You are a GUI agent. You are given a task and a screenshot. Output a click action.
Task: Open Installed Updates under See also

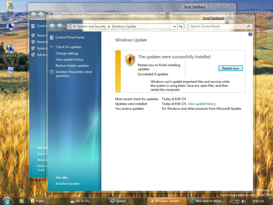pos(68,184)
